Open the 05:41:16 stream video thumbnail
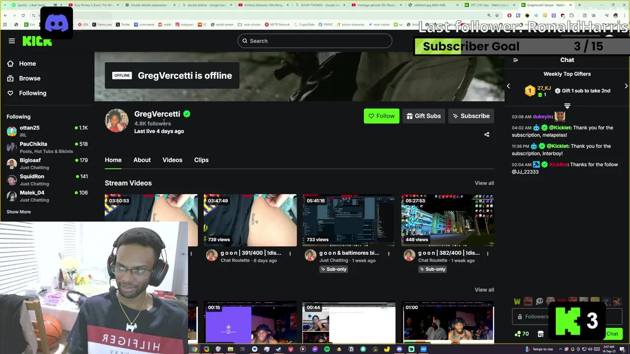The image size is (630, 354). click(x=348, y=220)
